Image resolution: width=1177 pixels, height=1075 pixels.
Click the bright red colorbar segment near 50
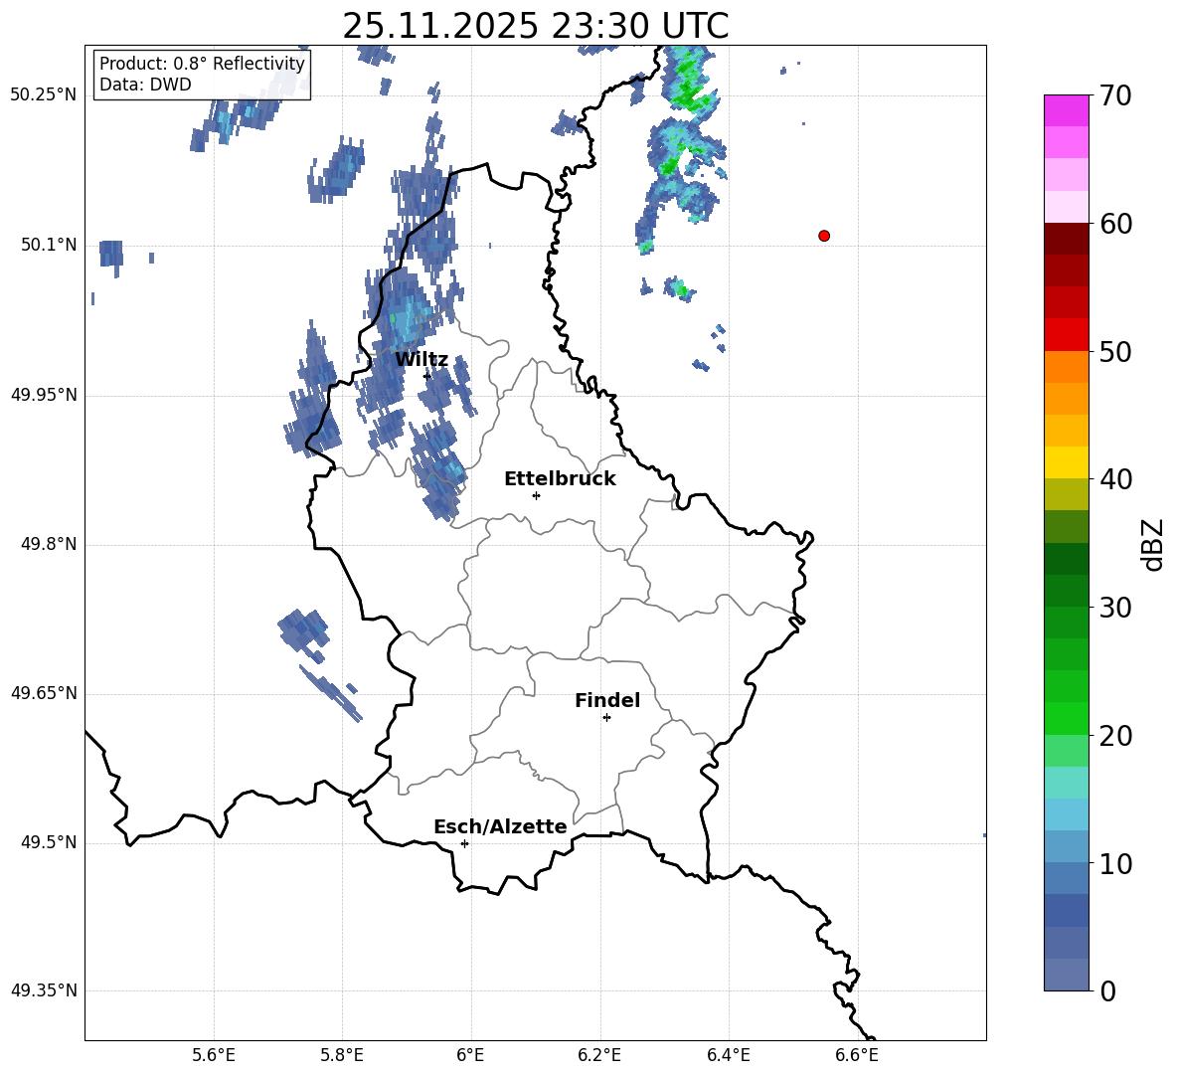1067,334
